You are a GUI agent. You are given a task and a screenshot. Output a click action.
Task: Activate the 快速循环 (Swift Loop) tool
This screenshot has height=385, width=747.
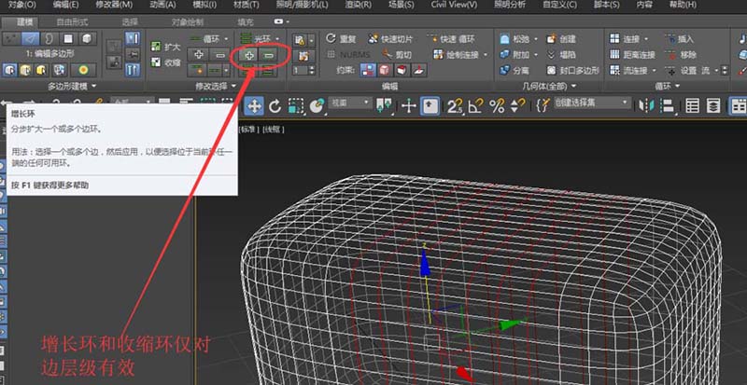(x=452, y=39)
